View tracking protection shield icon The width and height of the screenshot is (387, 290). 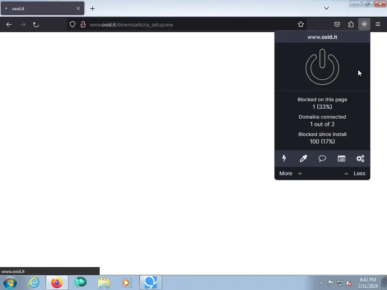[72, 24]
